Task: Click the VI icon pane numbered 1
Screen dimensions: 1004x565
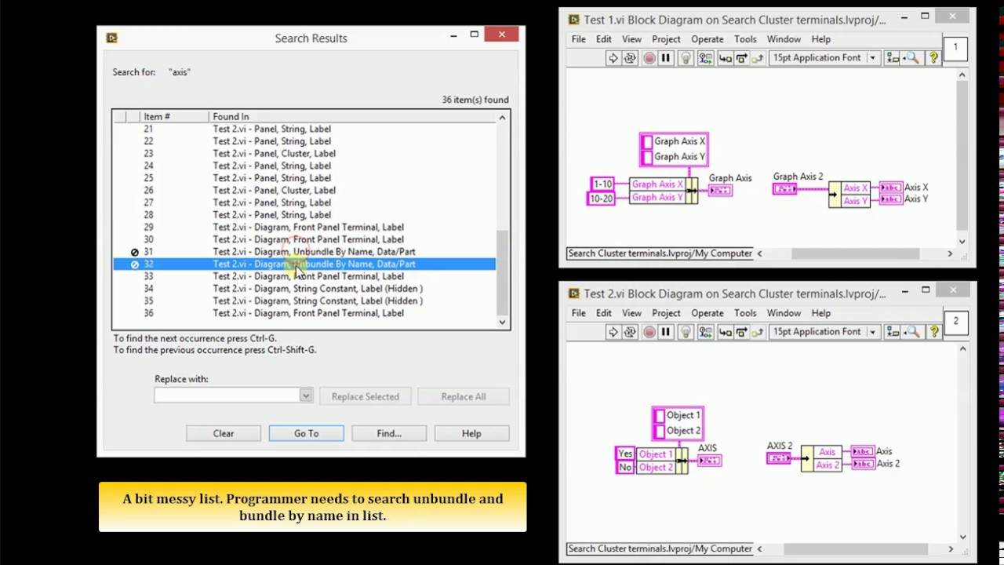Action: (x=955, y=47)
